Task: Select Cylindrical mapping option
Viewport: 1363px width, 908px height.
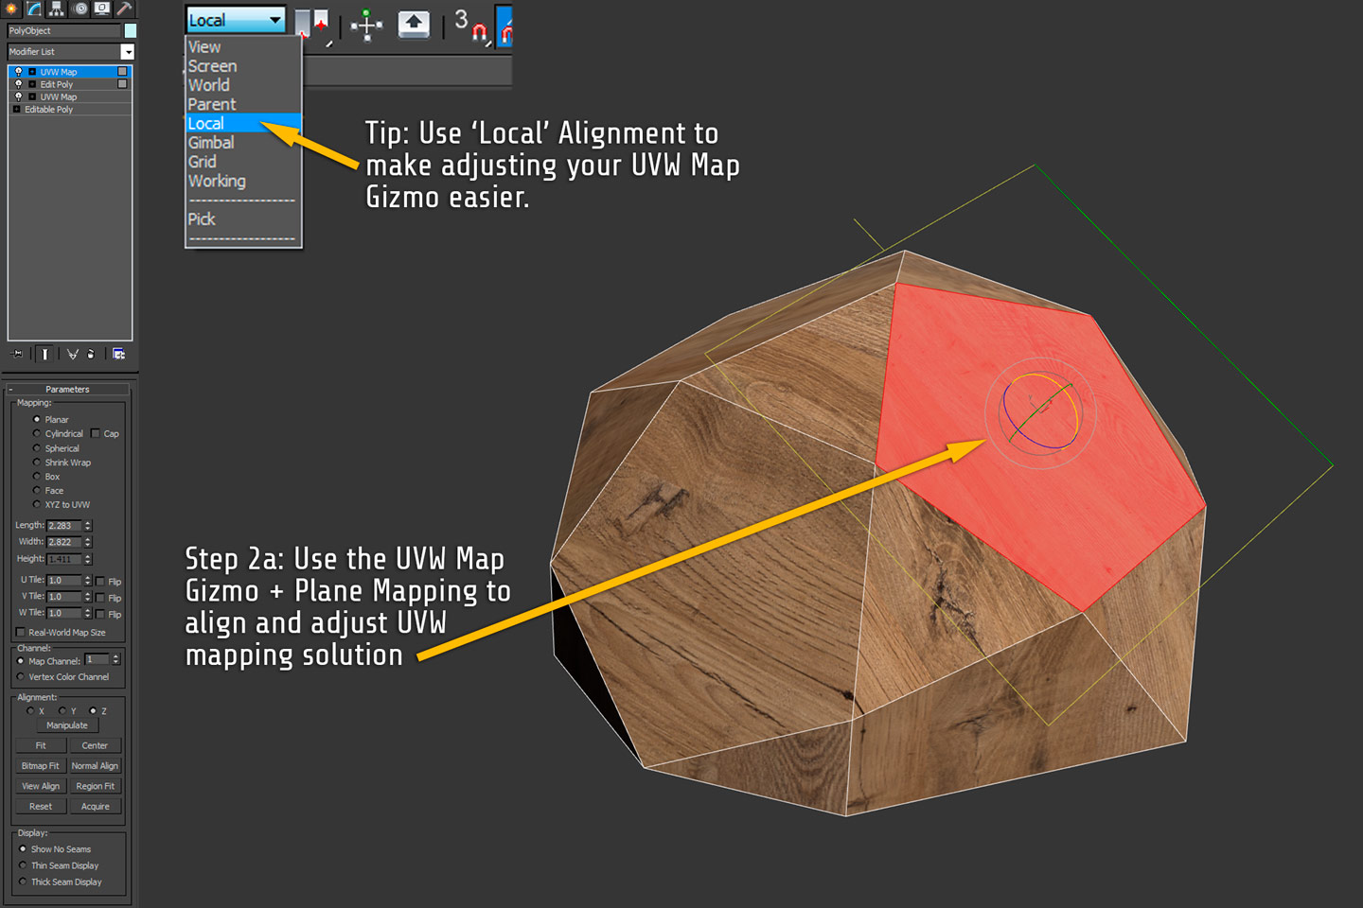Action: [x=37, y=433]
